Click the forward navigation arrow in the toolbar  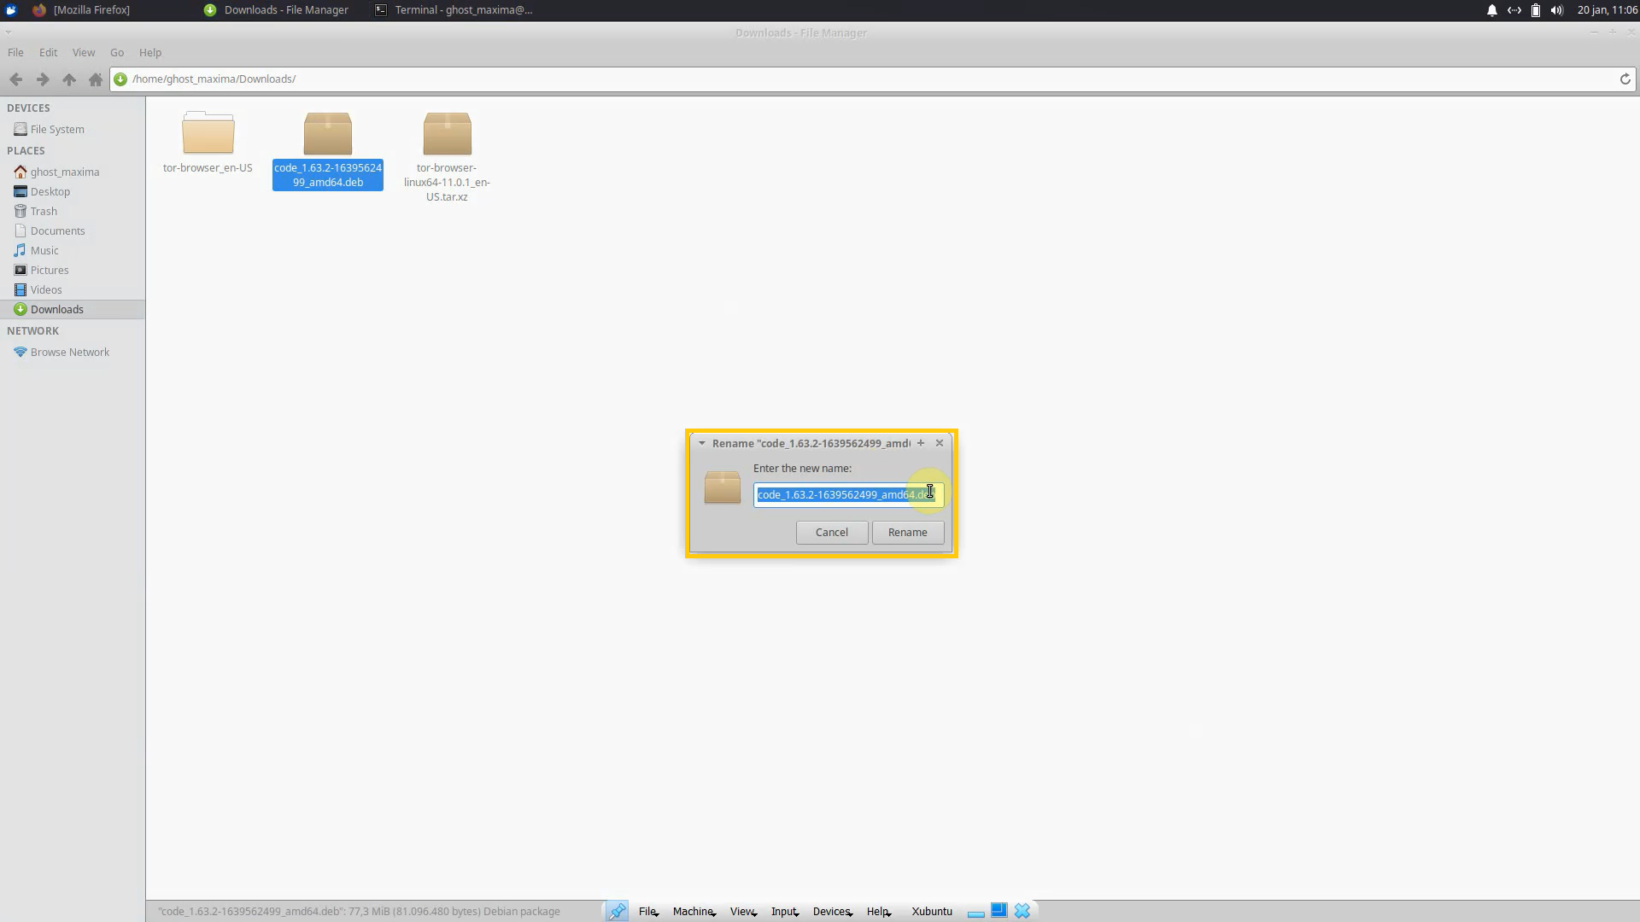pos(42,79)
